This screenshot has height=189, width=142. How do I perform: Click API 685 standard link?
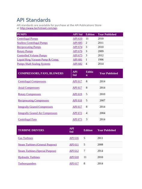78,43
